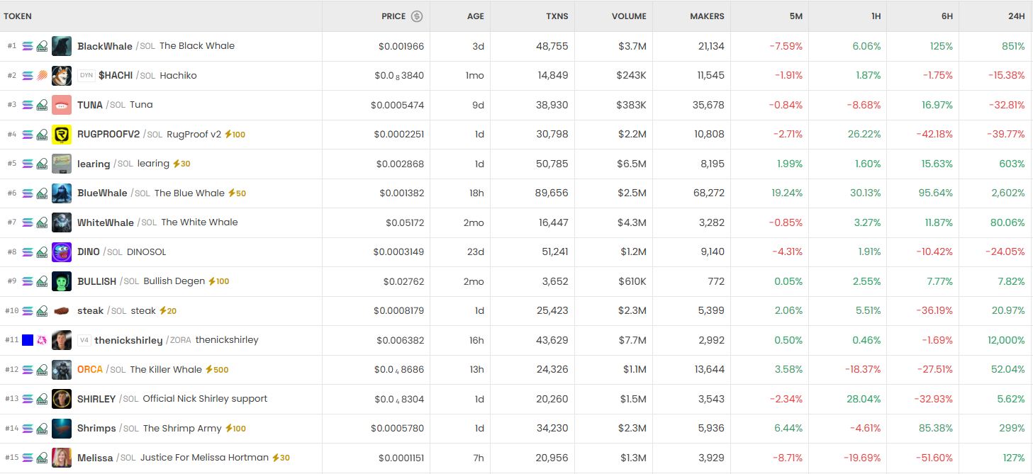
Task: Open the WhiteWhale token pair
Action: (106, 222)
